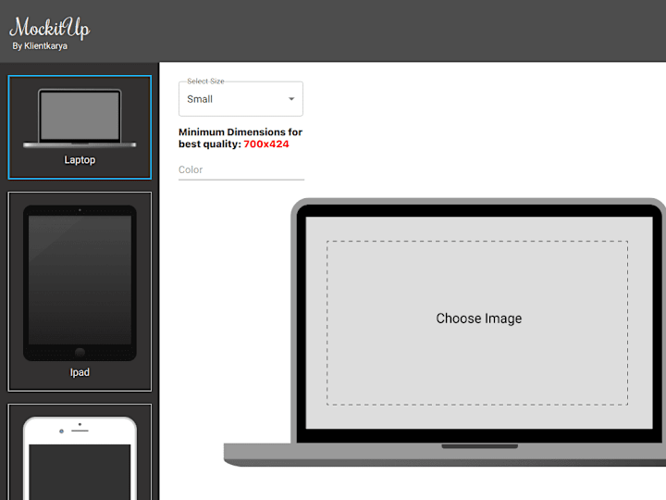Viewport: 666px width, 500px height.
Task: Select the Laptop device mockup
Action: [x=80, y=127]
